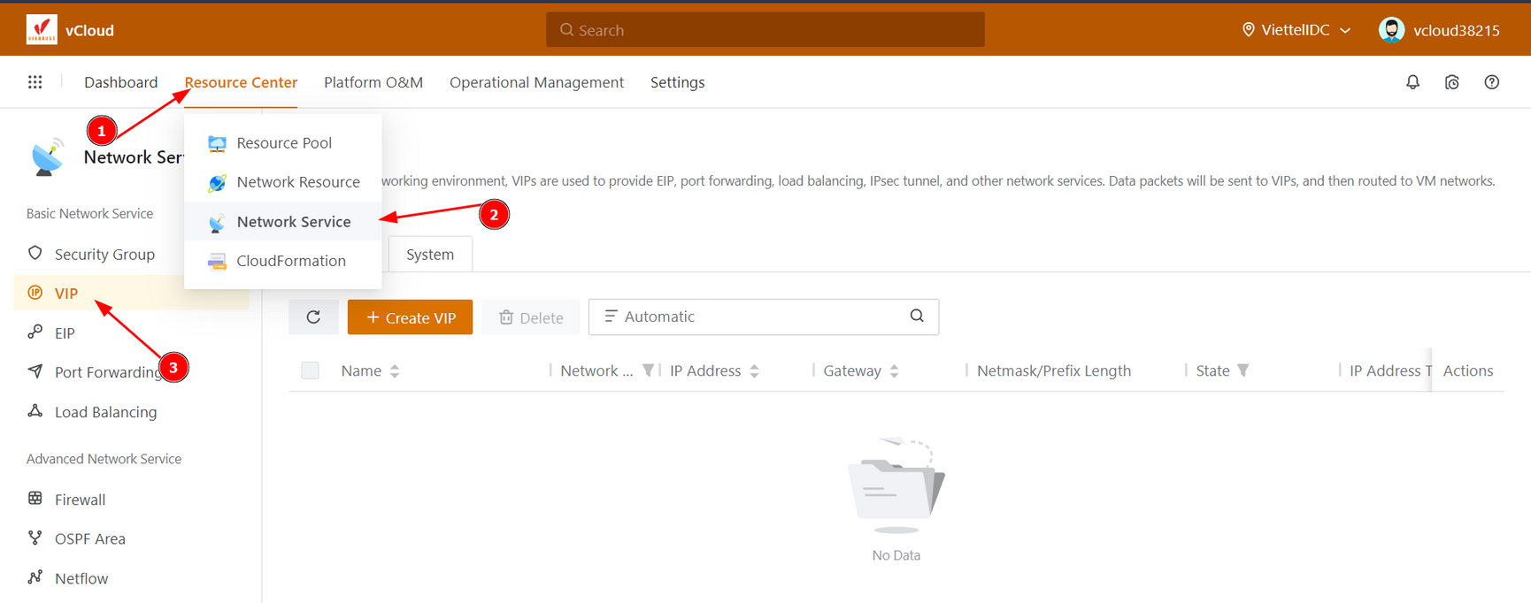
Task: Open the Network column filter
Action: 648,370
